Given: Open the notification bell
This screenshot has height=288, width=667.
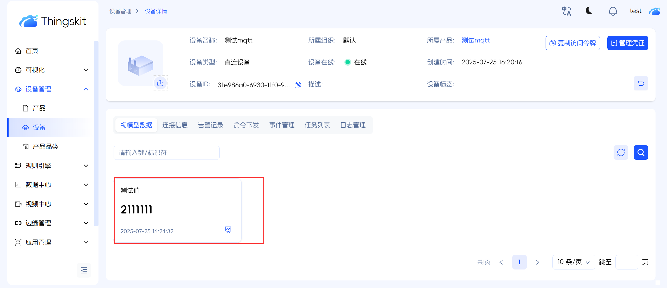Looking at the screenshot, I should [x=613, y=11].
